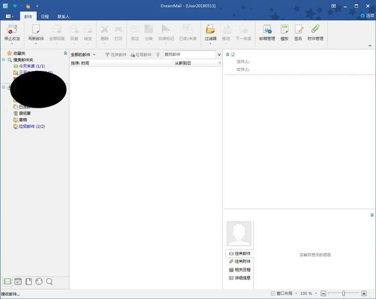Expand the double-chevron above the contact panel
The height and width of the screenshot is (299, 376).
coord(372,215)
